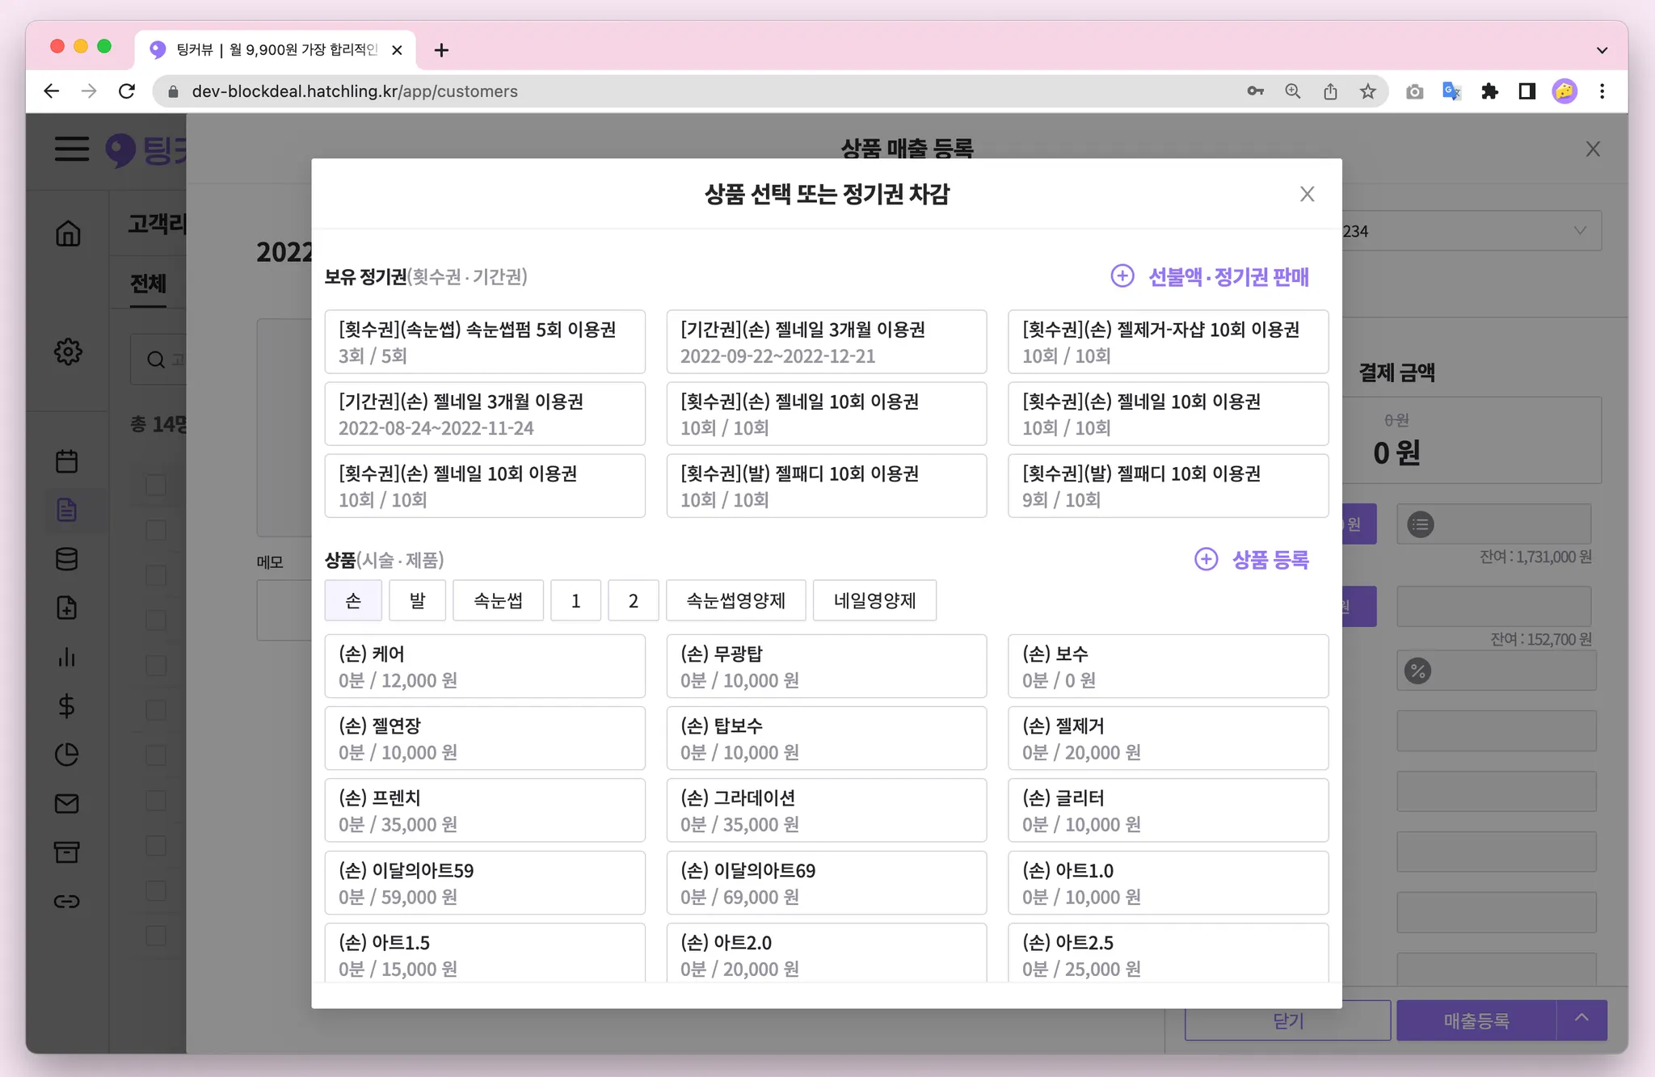Bookmark page with star icon

point(1367,91)
